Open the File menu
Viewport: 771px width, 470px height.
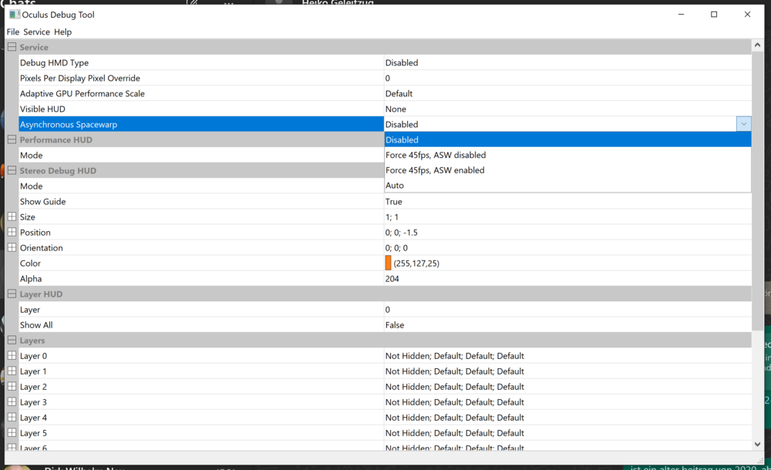(x=13, y=32)
